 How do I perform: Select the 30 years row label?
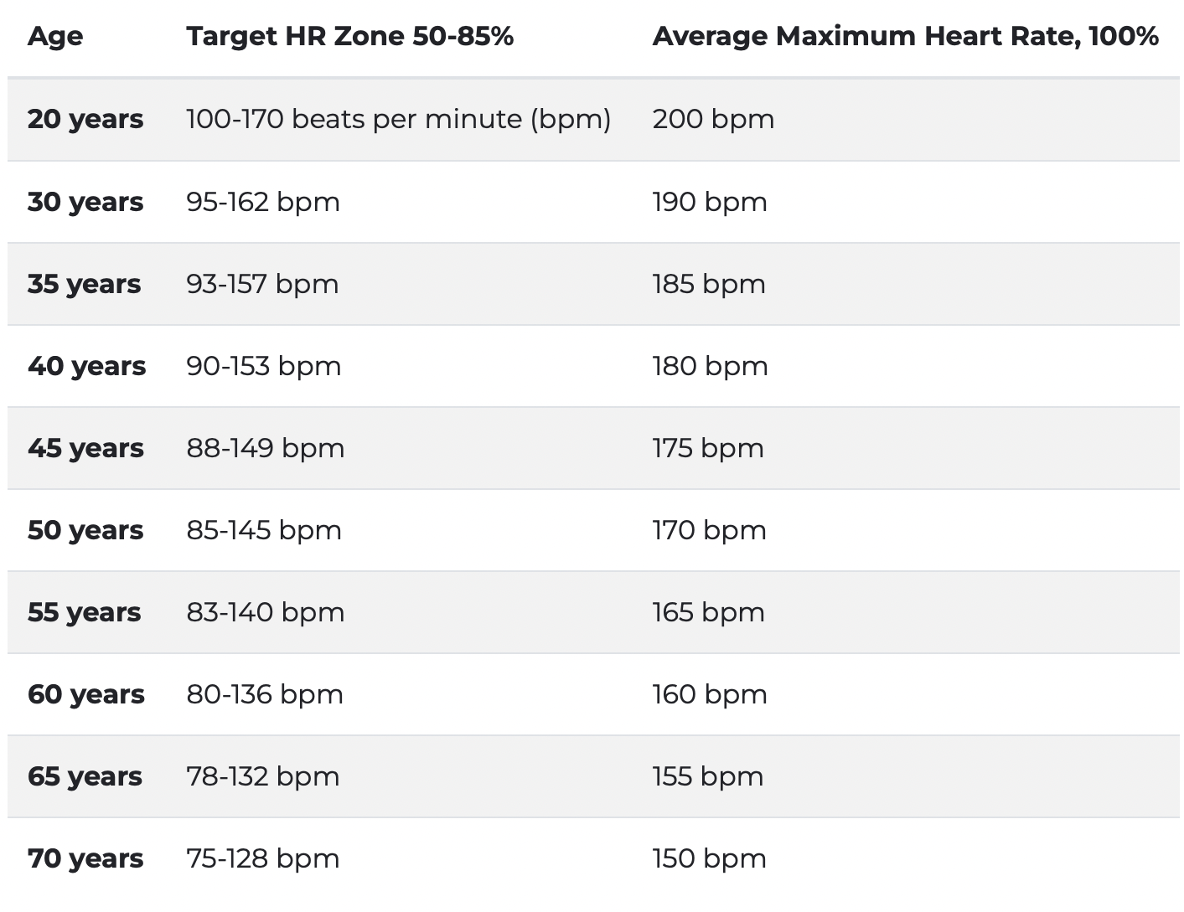tap(85, 202)
